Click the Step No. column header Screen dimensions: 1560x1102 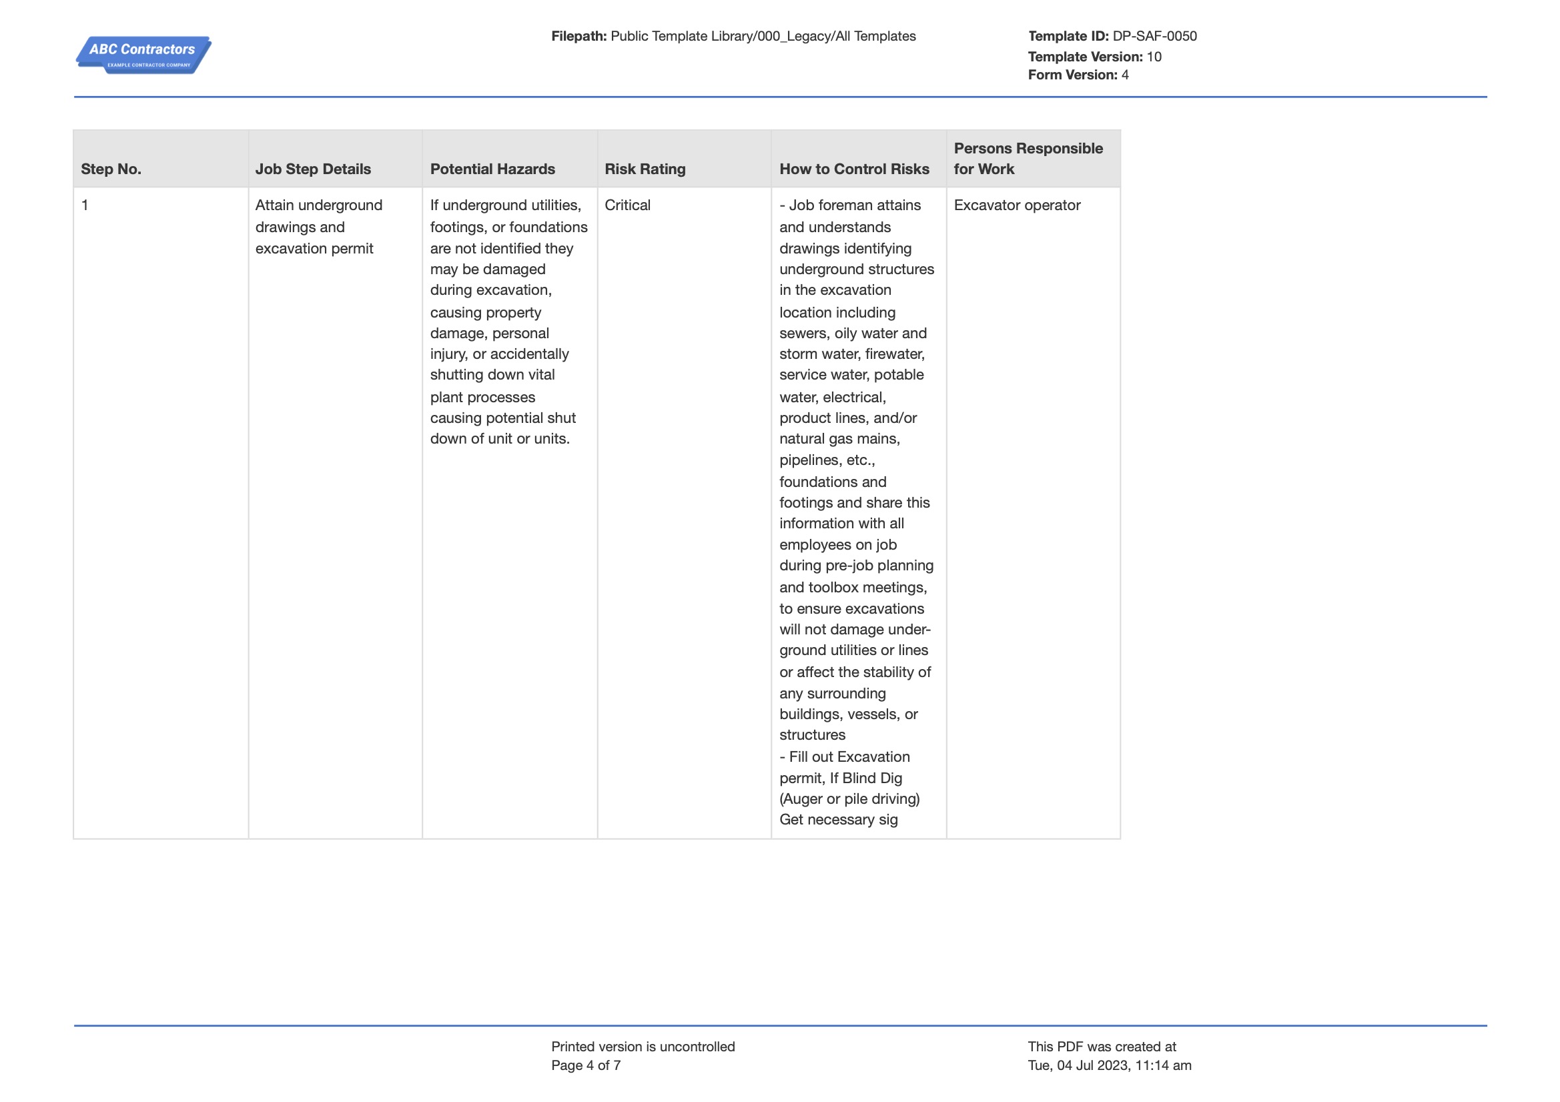(x=111, y=169)
